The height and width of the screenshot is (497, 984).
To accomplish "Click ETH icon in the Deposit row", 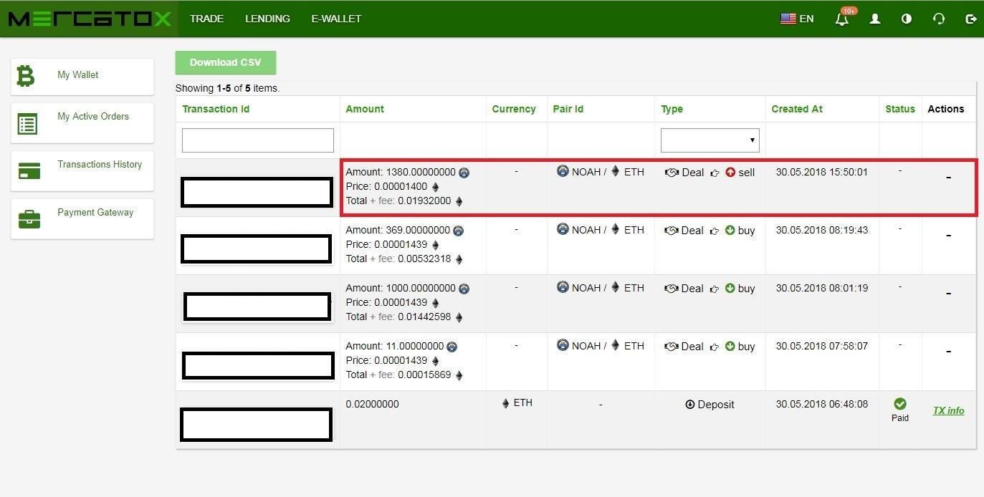I will [506, 403].
